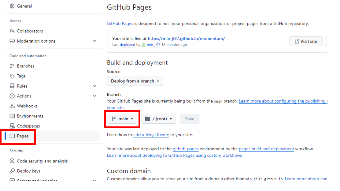Click the 18 minutes ago timestamp

pyautogui.click(x=174, y=45)
